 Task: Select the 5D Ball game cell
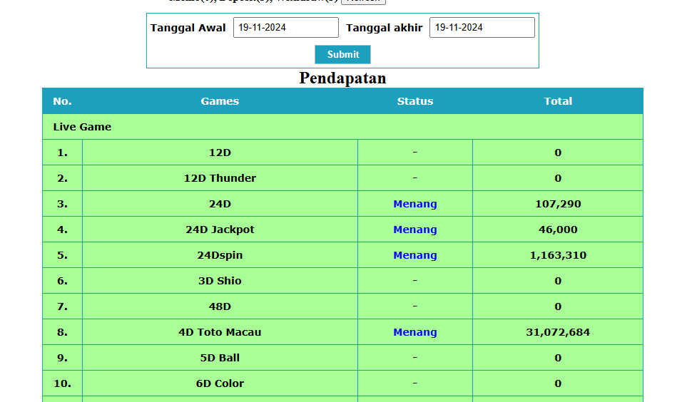220,358
